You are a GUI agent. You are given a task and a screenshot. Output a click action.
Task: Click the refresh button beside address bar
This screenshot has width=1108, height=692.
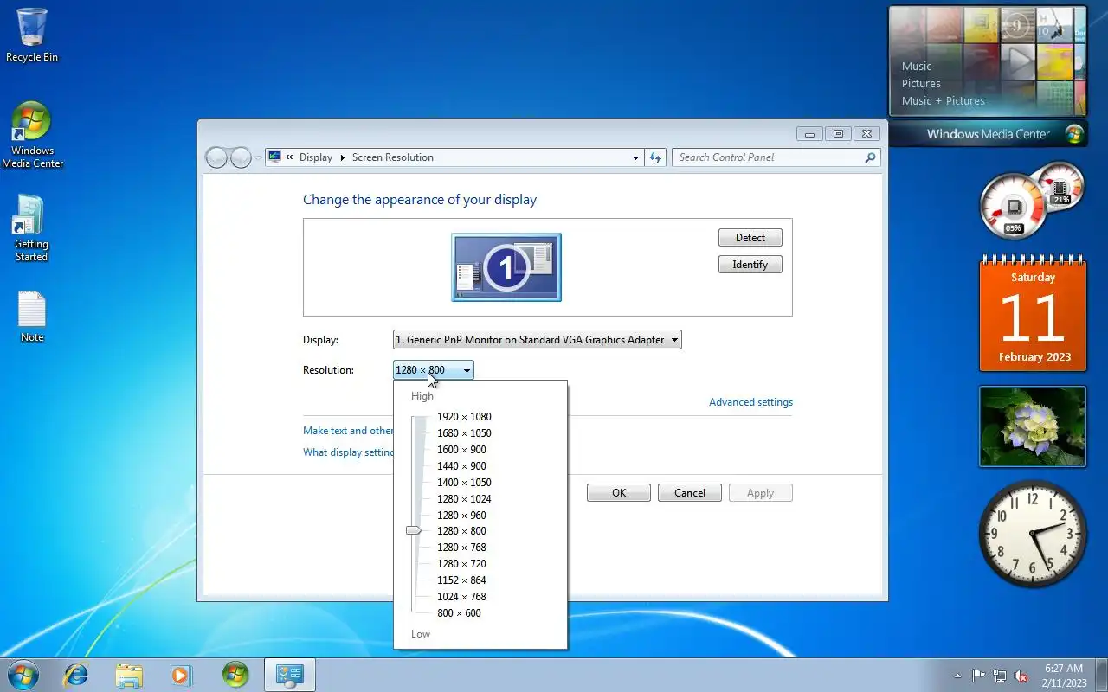tap(655, 157)
